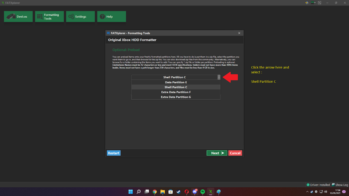Screen dimensions: 349x196
Task: Open the Settings panel
Action: point(81,17)
